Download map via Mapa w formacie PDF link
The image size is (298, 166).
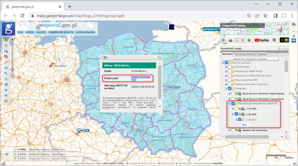(x=141, y=78)
